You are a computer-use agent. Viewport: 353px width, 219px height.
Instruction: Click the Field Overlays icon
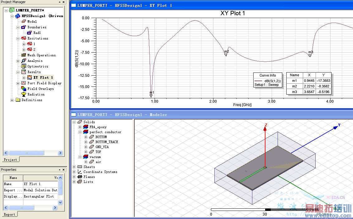24,89
